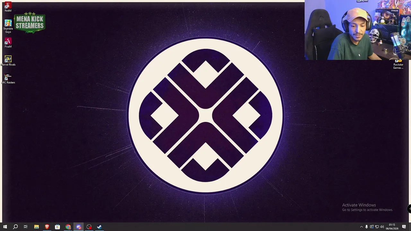Click the microphone tray icon

pyautogui.click(x=366, y=227)
